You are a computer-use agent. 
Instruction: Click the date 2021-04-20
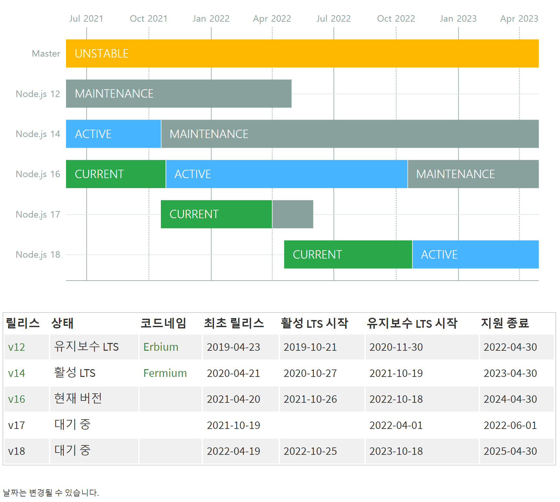click(x=233, y=399)
